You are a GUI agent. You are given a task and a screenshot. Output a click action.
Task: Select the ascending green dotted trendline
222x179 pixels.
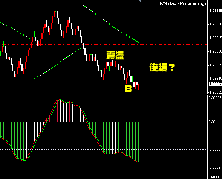pos(58,64)
